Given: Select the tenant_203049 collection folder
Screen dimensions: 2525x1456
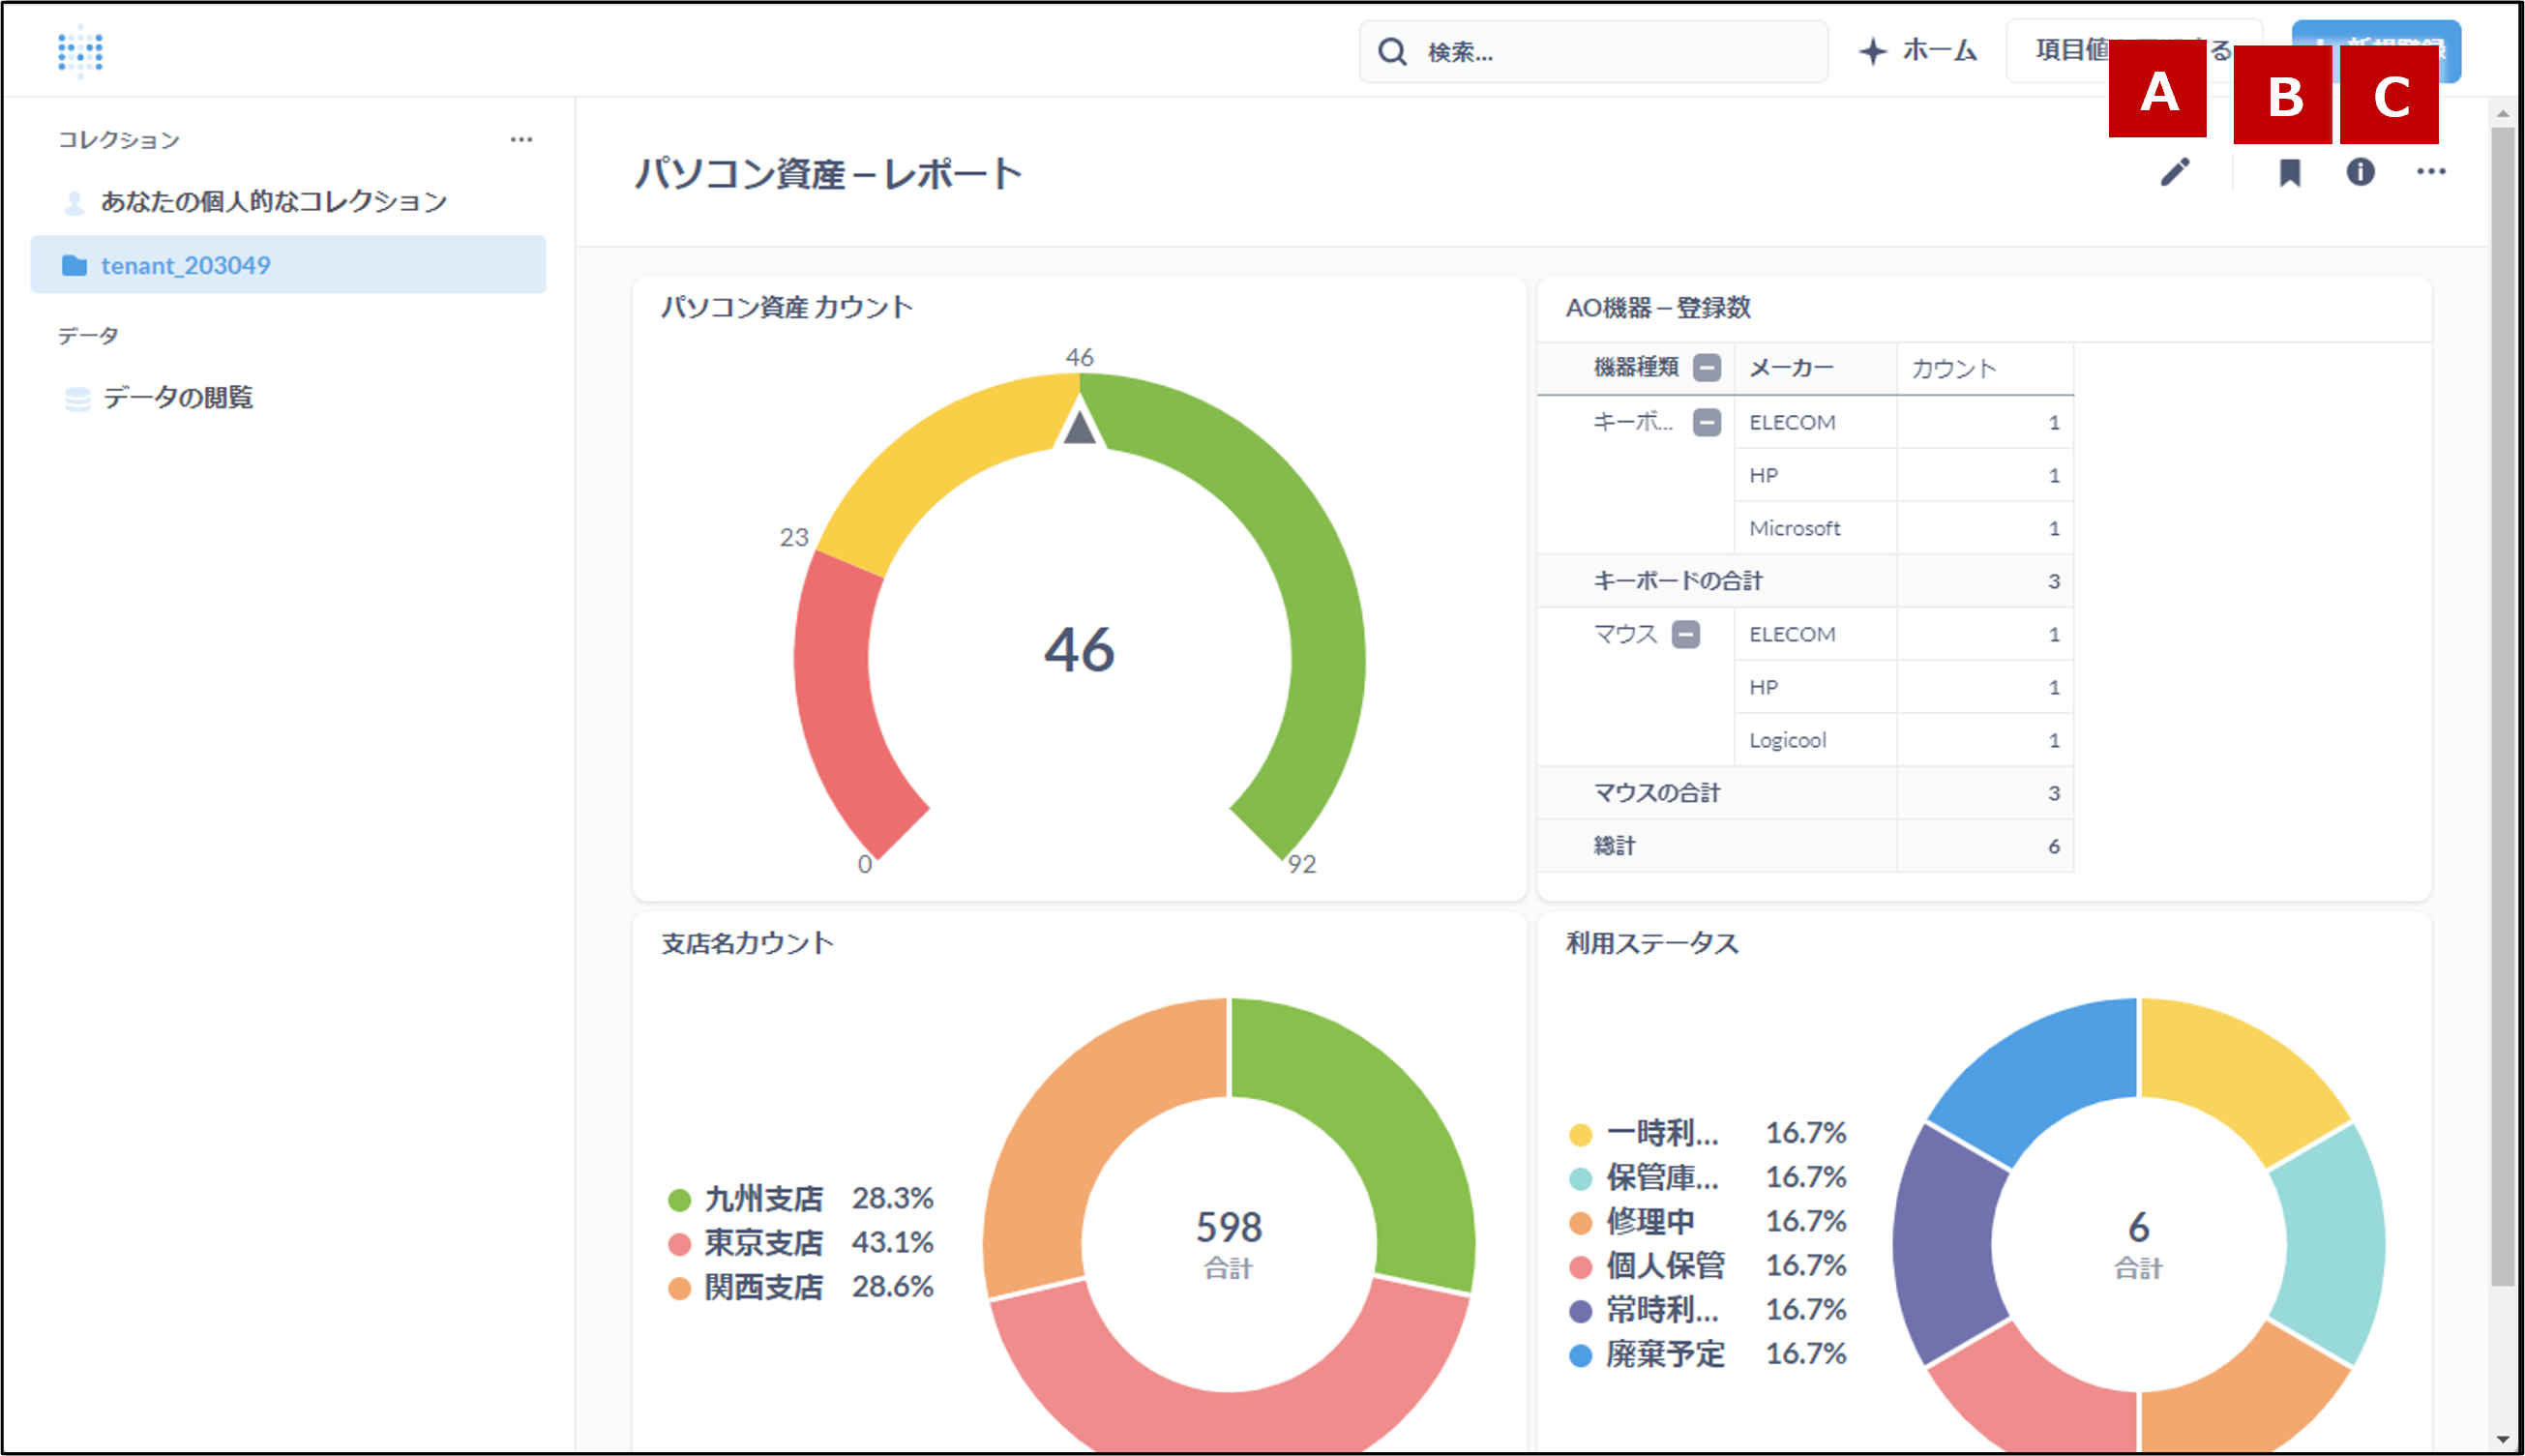Looking at the screenshot, I should [x=288, y=265].
